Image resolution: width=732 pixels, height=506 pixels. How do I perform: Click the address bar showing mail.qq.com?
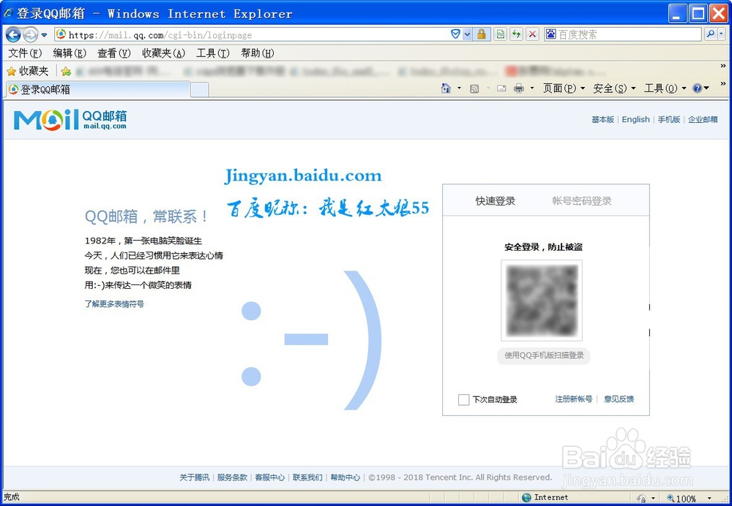click(252, 34)
